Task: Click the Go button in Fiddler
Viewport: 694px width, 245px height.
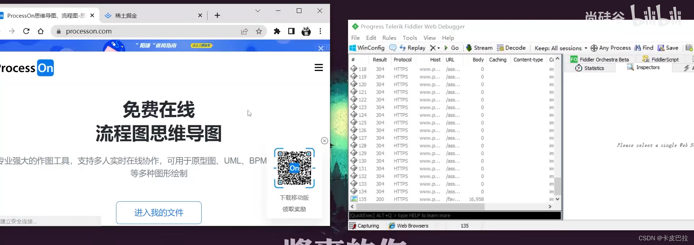Action: 451,48
